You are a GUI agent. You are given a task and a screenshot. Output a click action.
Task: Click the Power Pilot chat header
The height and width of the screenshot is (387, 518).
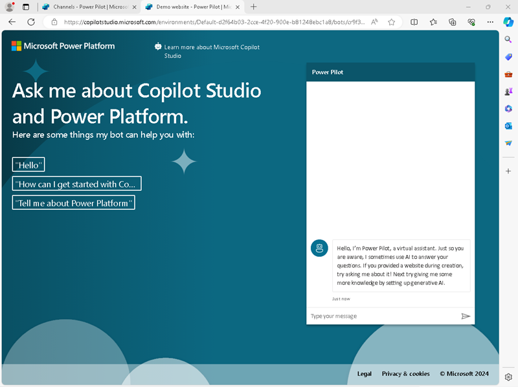pos(390,72)
